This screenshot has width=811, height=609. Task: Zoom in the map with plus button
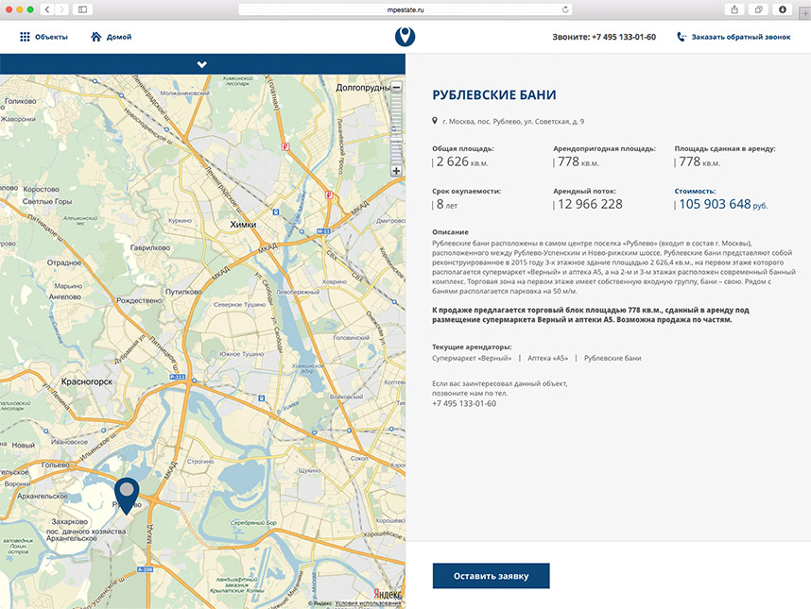396,171
